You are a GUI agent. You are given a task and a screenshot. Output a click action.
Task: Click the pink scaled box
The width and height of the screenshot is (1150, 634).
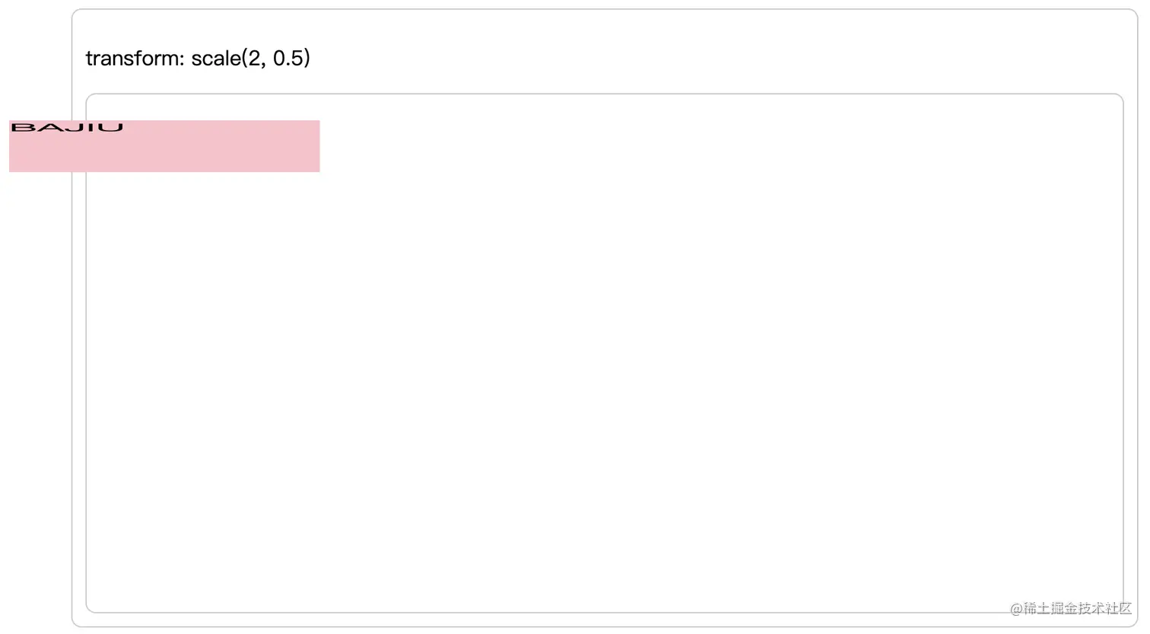(x=164, y=146)
